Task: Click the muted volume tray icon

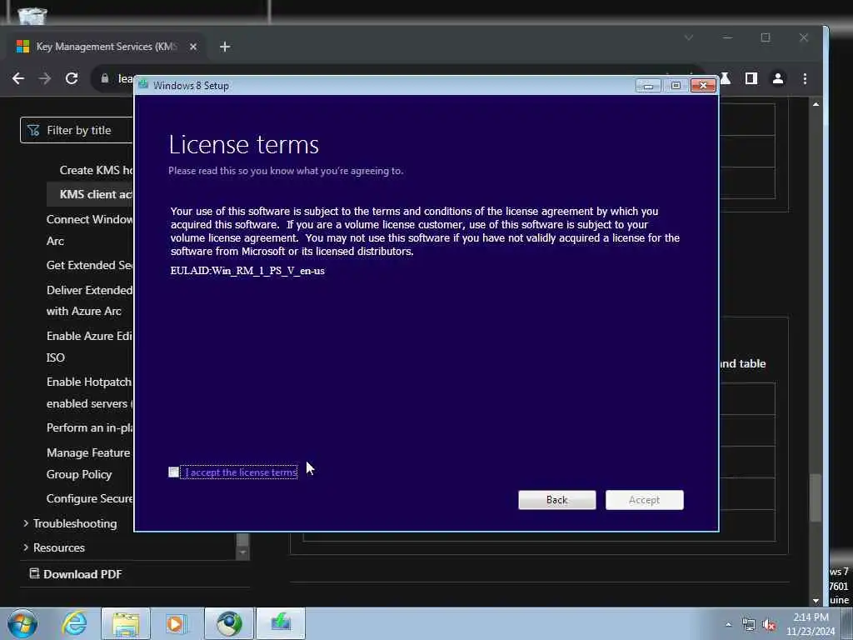Action: coord(769,625)
